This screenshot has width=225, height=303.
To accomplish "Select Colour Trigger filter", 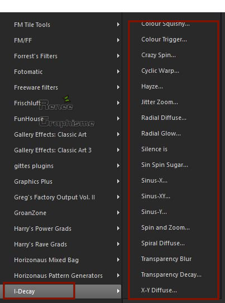I will 164,39.
